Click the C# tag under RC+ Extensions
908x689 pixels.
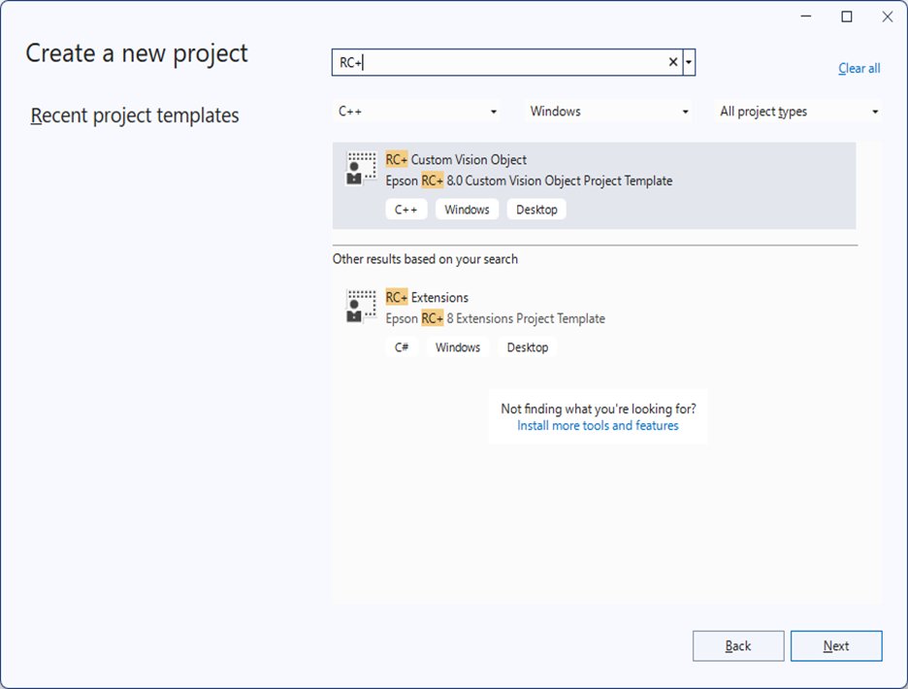click(402, 347)
